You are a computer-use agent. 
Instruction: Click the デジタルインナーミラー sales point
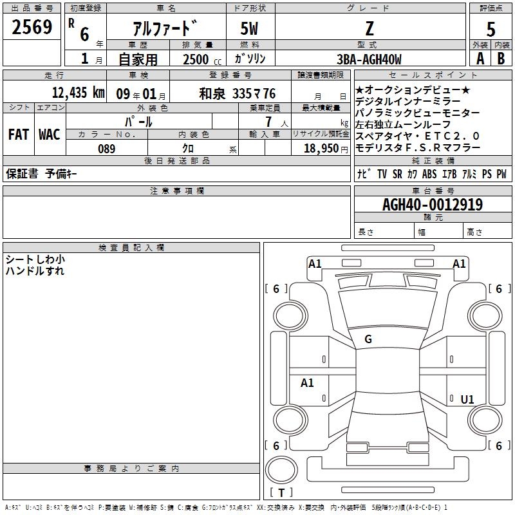tap(407, 101)
